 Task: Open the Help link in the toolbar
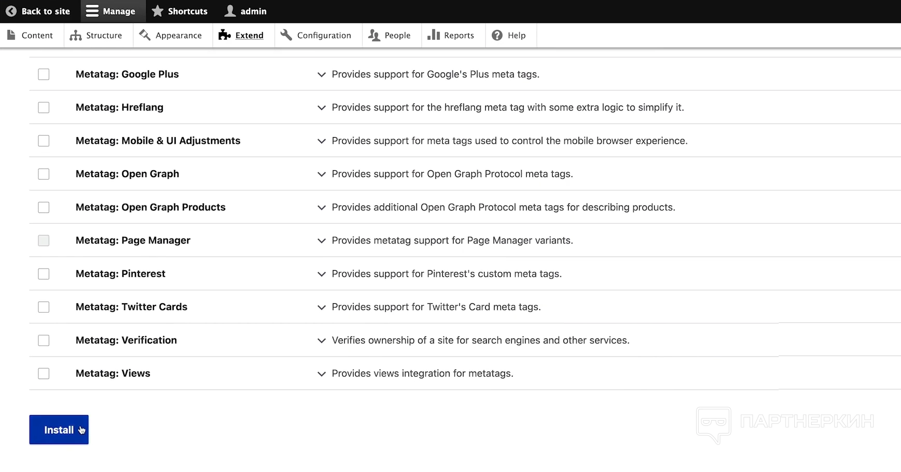[516, 35]
